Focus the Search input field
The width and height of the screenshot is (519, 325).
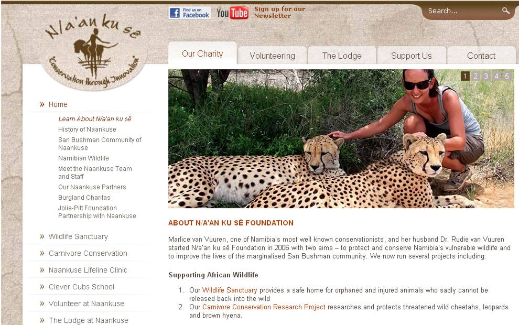(x=463, y=11)
